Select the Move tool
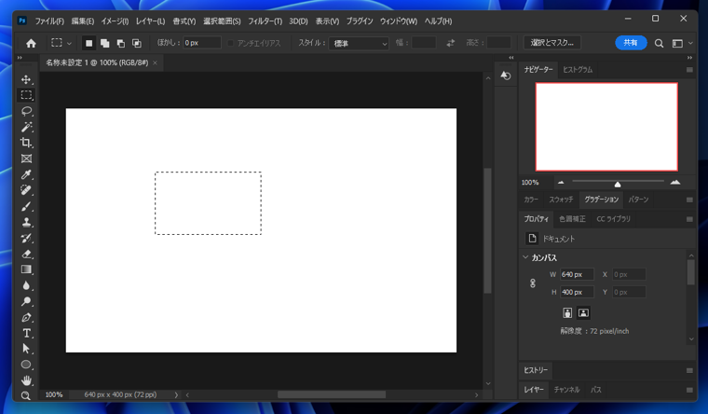The width and height of the screenshot is (708, 414). point(26,79)
